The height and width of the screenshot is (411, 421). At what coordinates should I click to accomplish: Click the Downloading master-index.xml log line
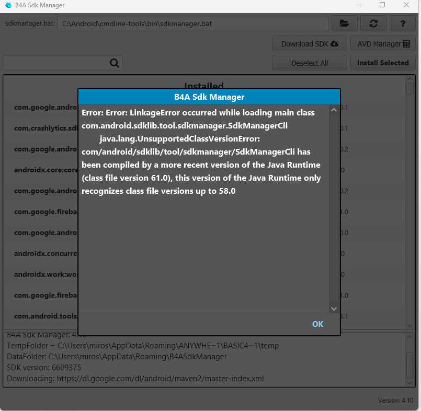click(135, 379)
